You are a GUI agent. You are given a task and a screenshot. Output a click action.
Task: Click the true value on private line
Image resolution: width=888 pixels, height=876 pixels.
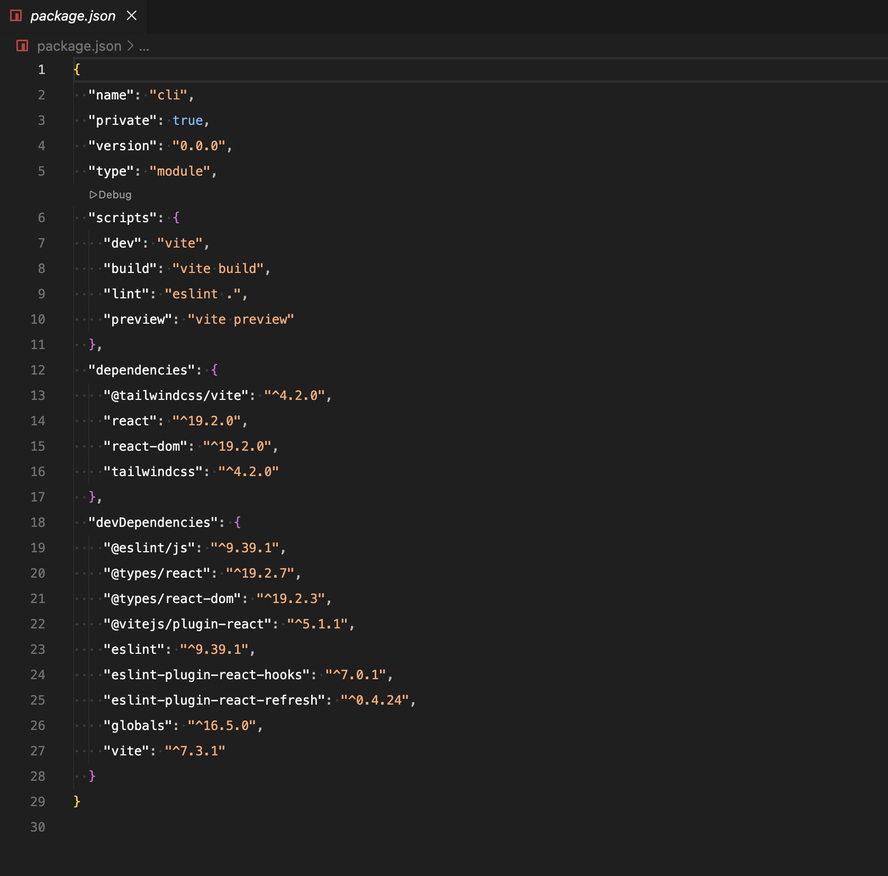188,120
